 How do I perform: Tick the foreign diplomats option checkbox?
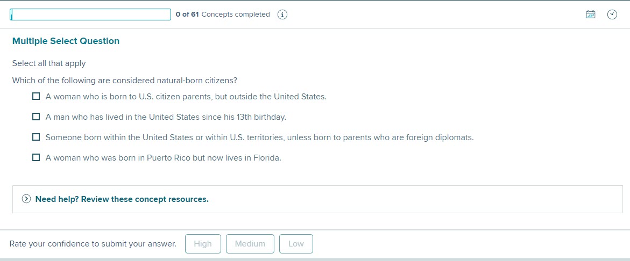[36, 137]
